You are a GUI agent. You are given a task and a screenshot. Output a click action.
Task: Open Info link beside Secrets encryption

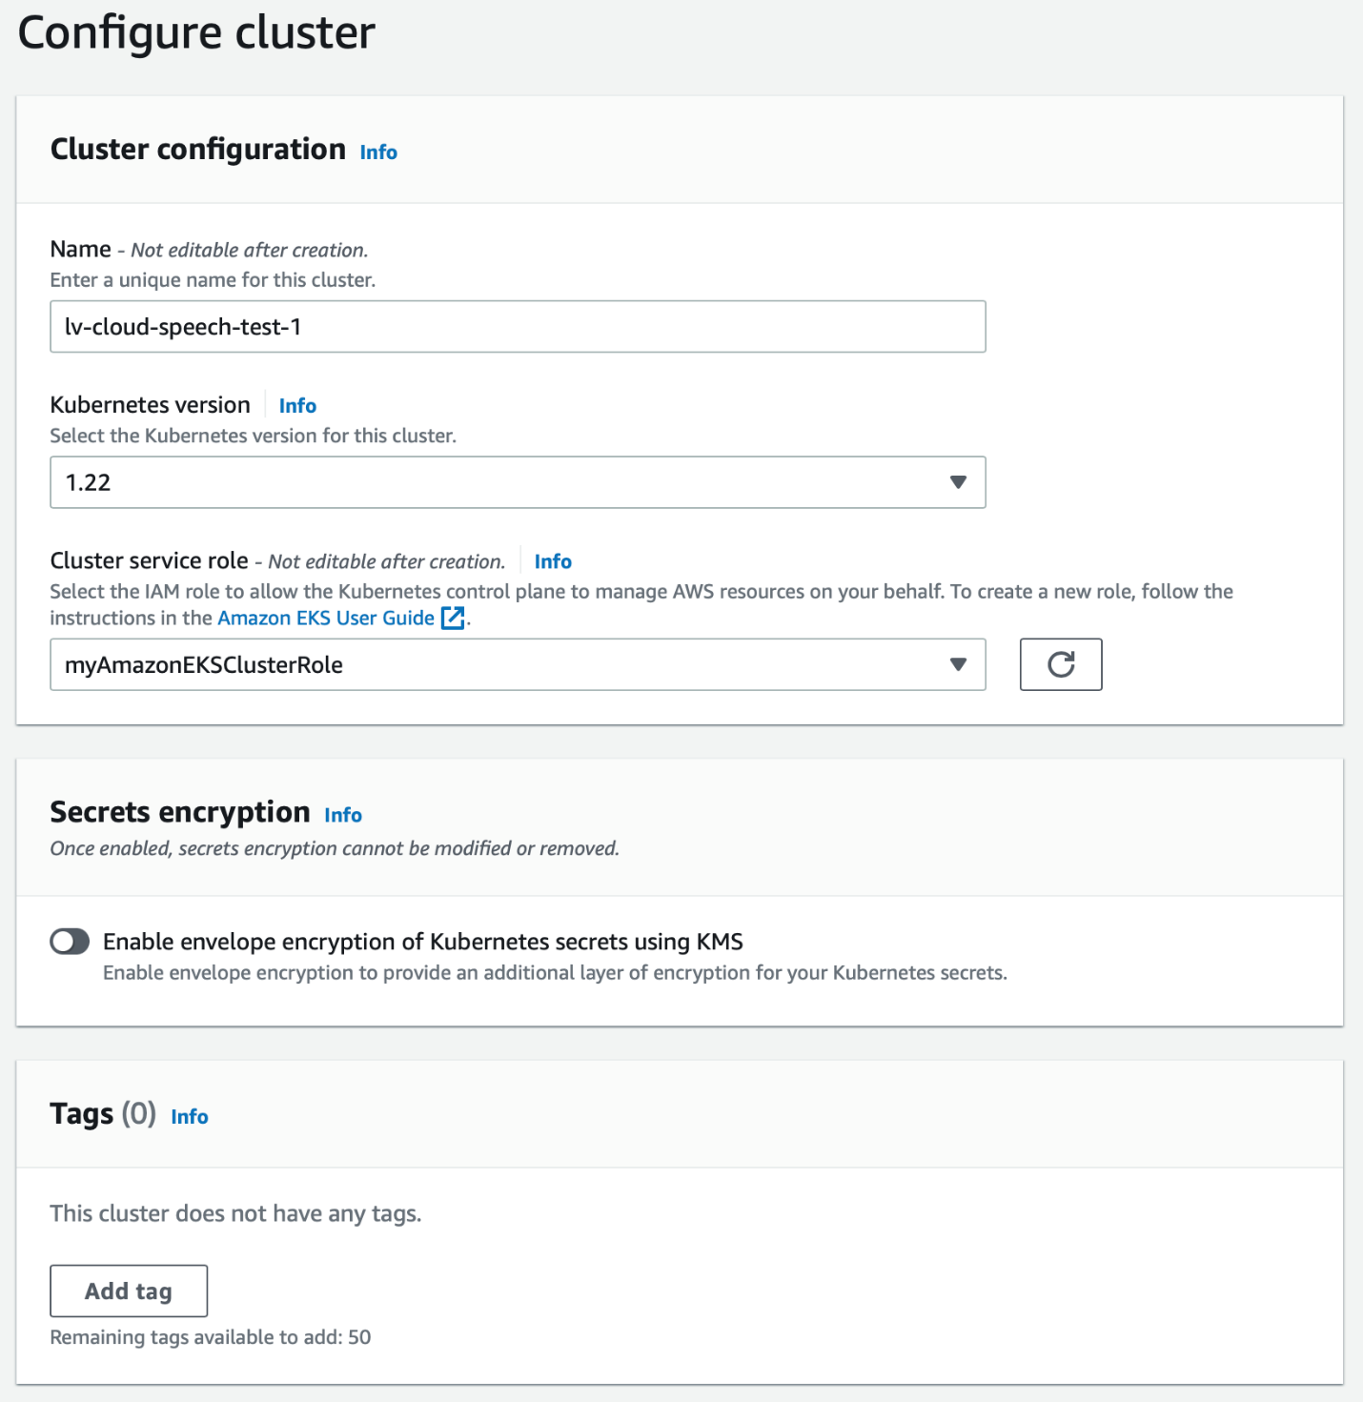[343, 815]
